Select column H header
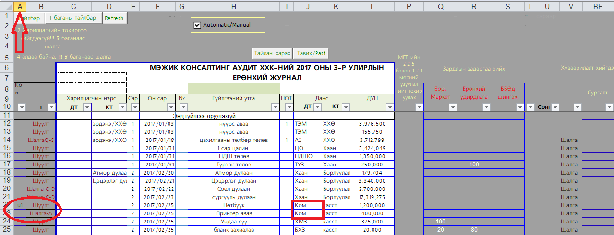 pos(233,6)
